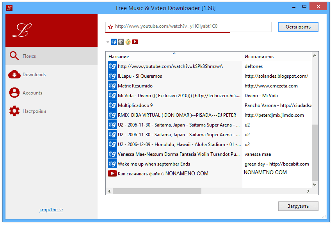Open the j.mp/the_sz link
Image resolution: width=336 pixels, height=230 pixels.
point(51,210)
